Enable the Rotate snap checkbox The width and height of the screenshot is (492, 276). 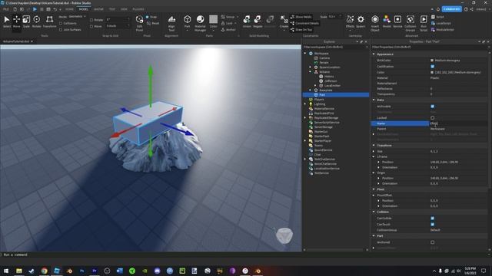pyautogui.click(x=91, y=20)
